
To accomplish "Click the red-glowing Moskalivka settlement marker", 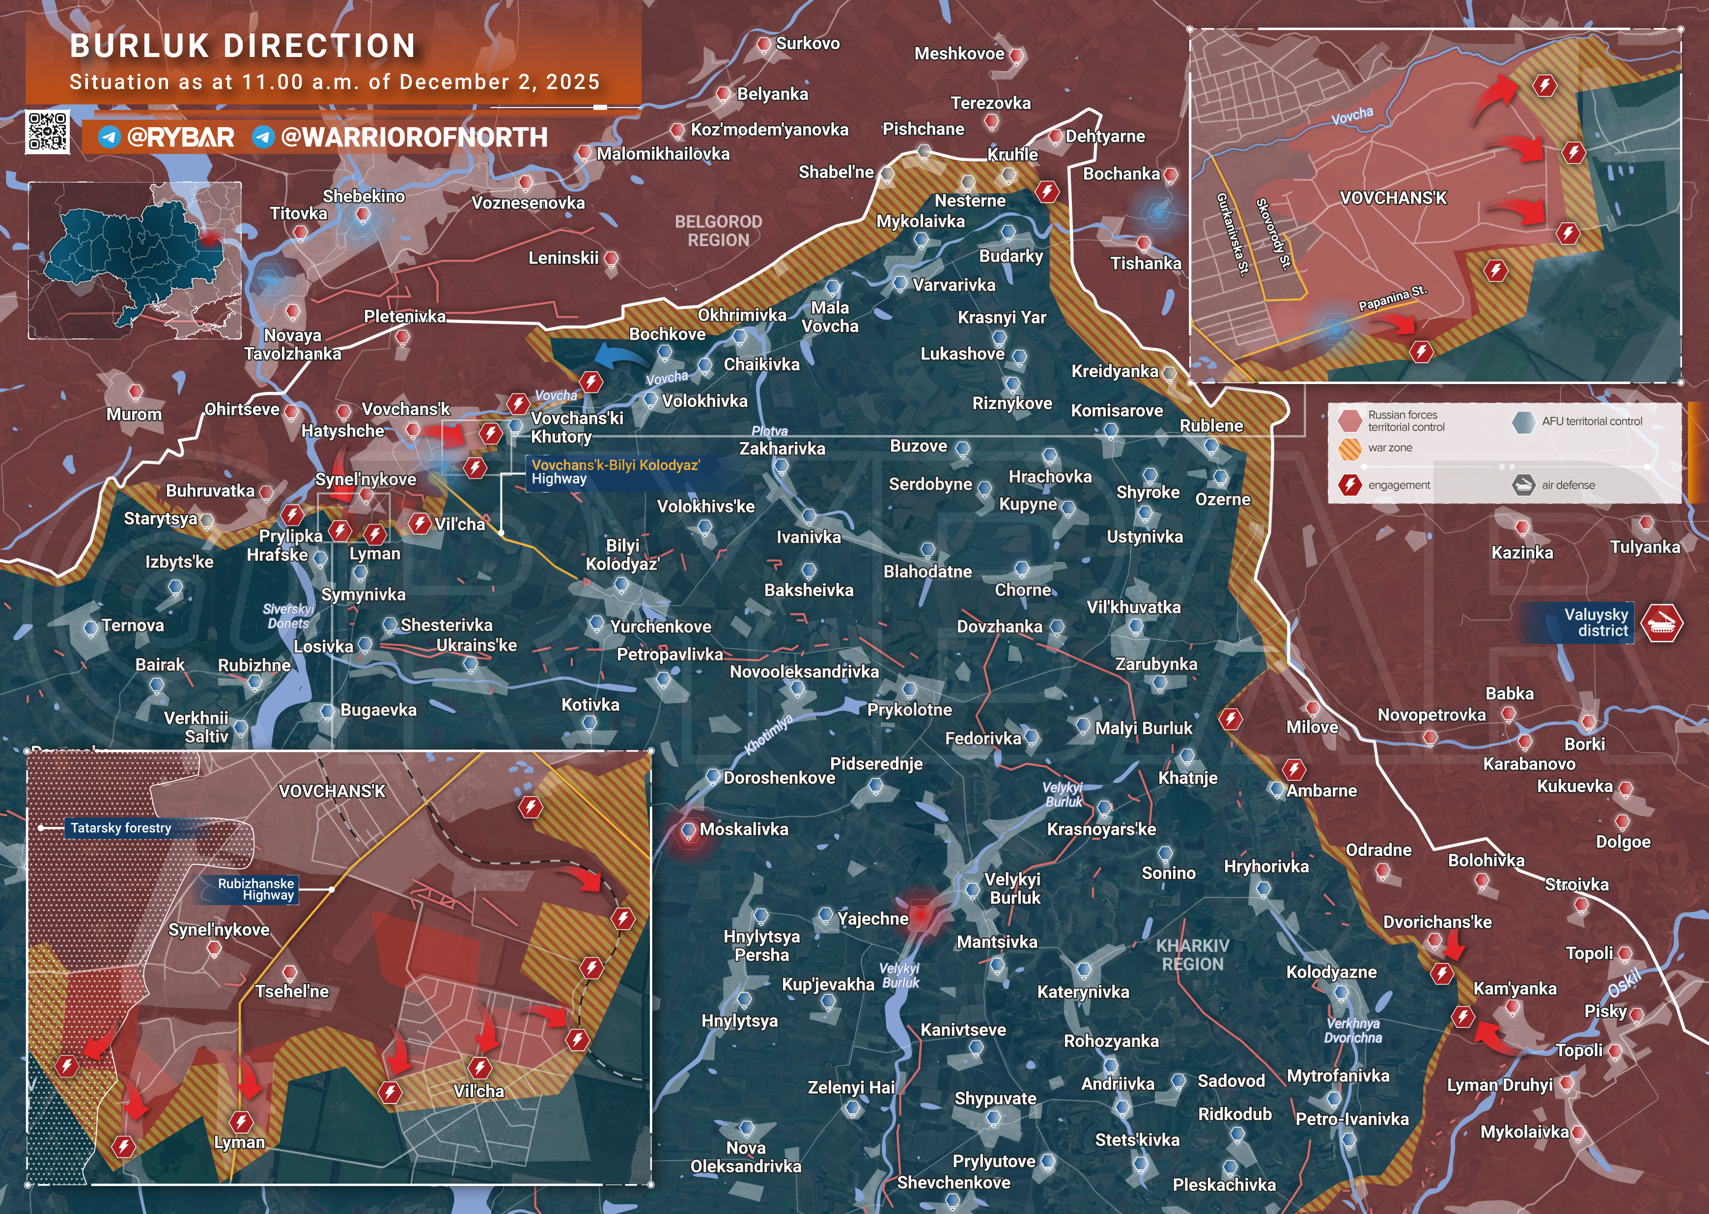I will pyautogui.click(x=689, y=830).
